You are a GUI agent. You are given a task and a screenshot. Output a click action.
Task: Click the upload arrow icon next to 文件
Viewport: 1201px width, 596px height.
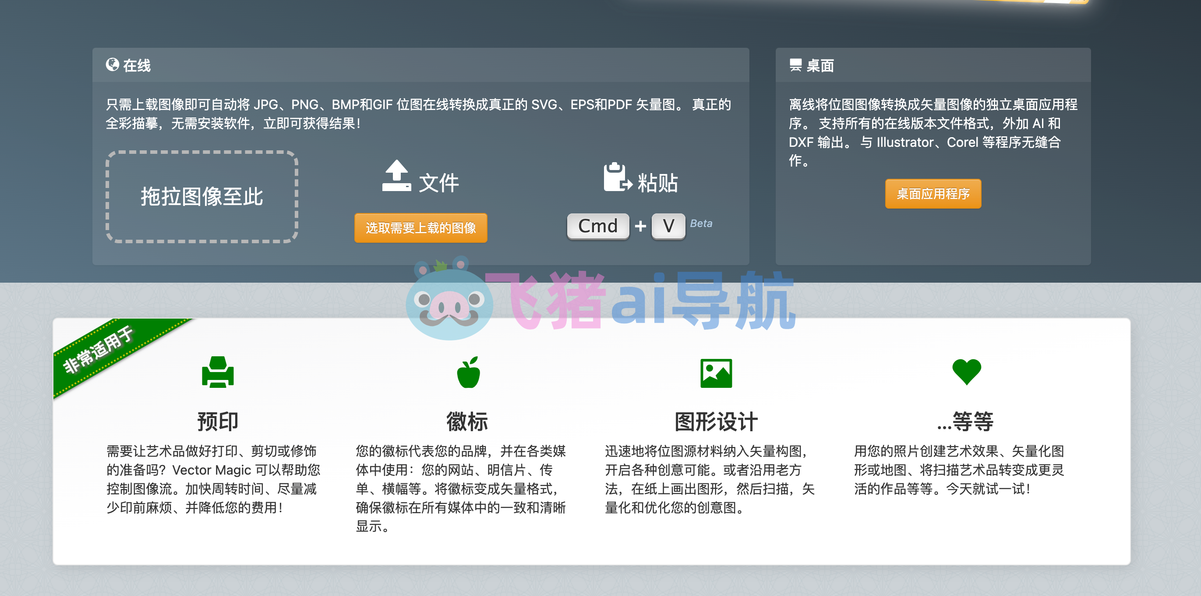point(396,176)
